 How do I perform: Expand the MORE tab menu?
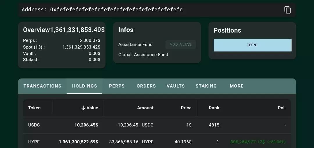tap(237, 86)
